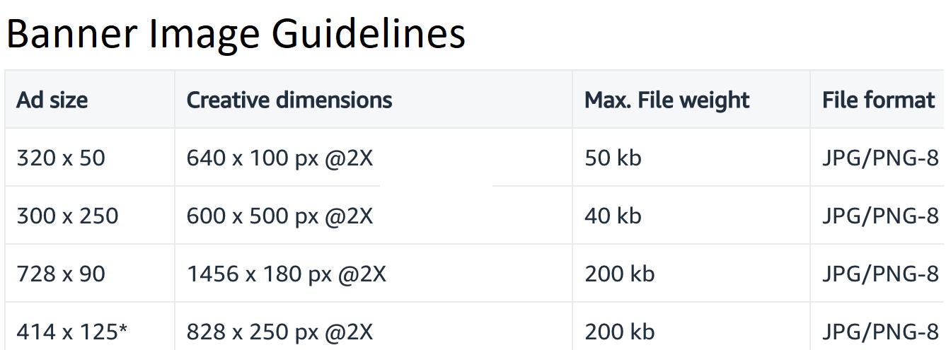
Task: Select the 200 kb cell in 728 x 90 row
Action: [619, 274]
